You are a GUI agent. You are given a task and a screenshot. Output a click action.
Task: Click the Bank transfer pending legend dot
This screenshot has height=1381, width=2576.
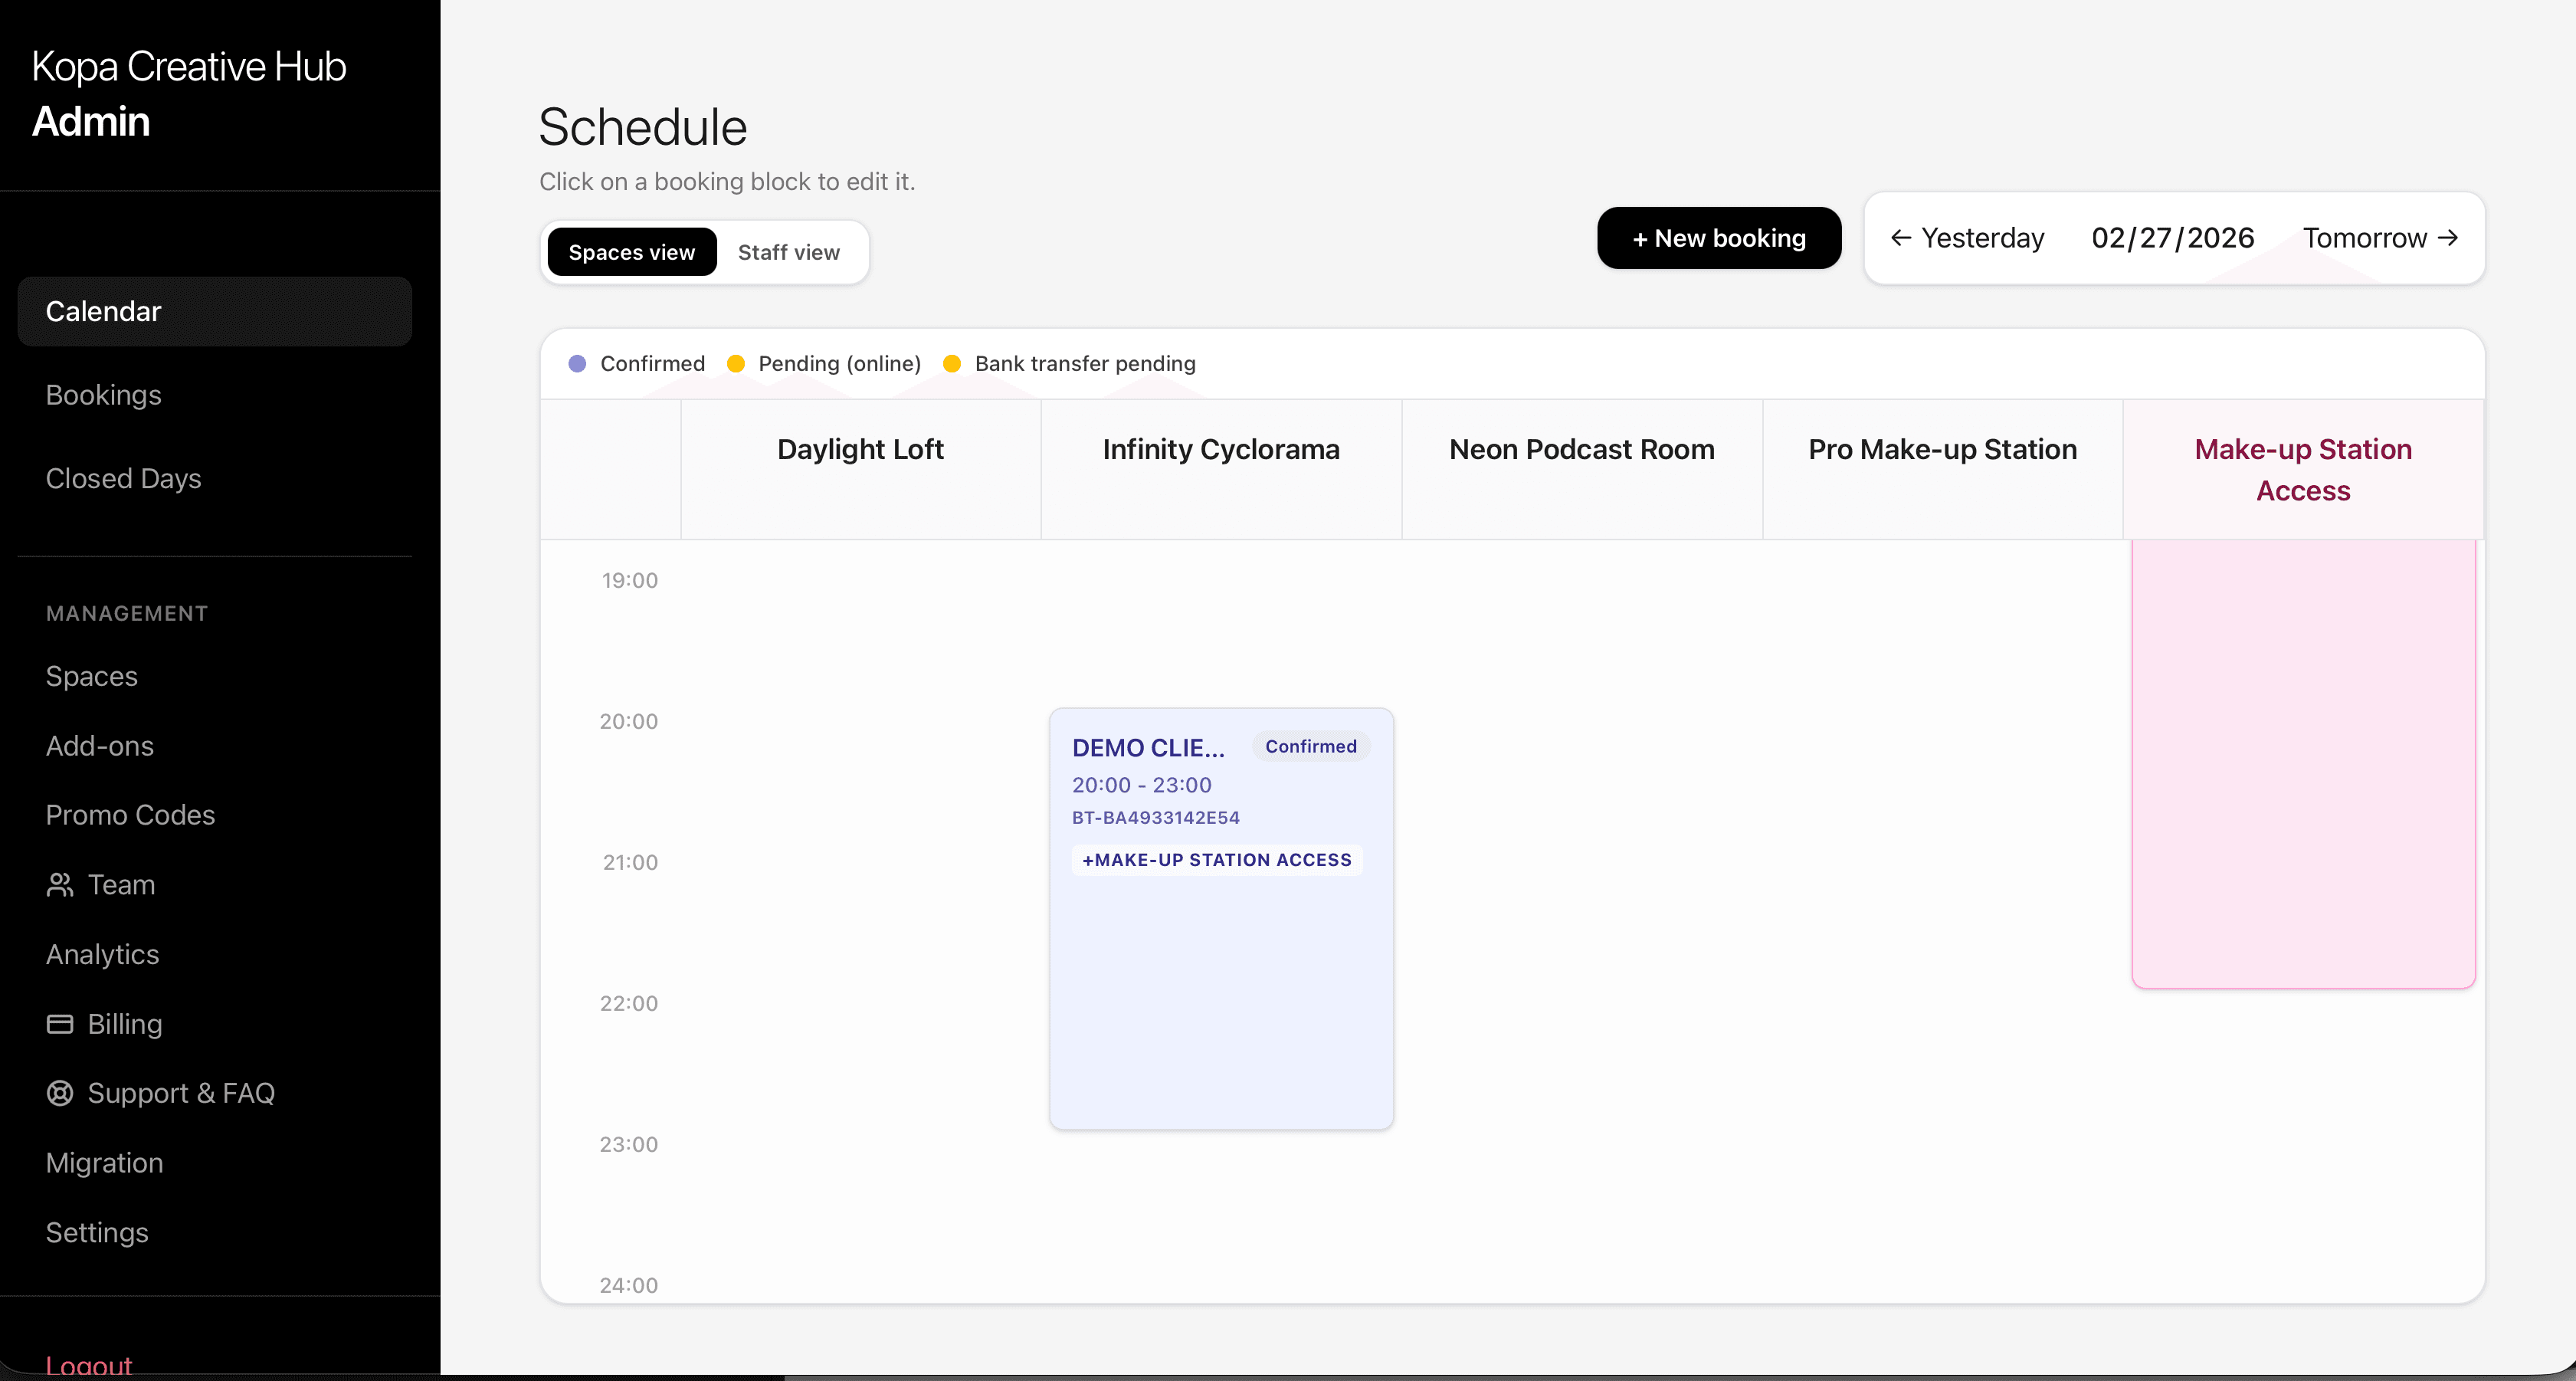(952, 364)
